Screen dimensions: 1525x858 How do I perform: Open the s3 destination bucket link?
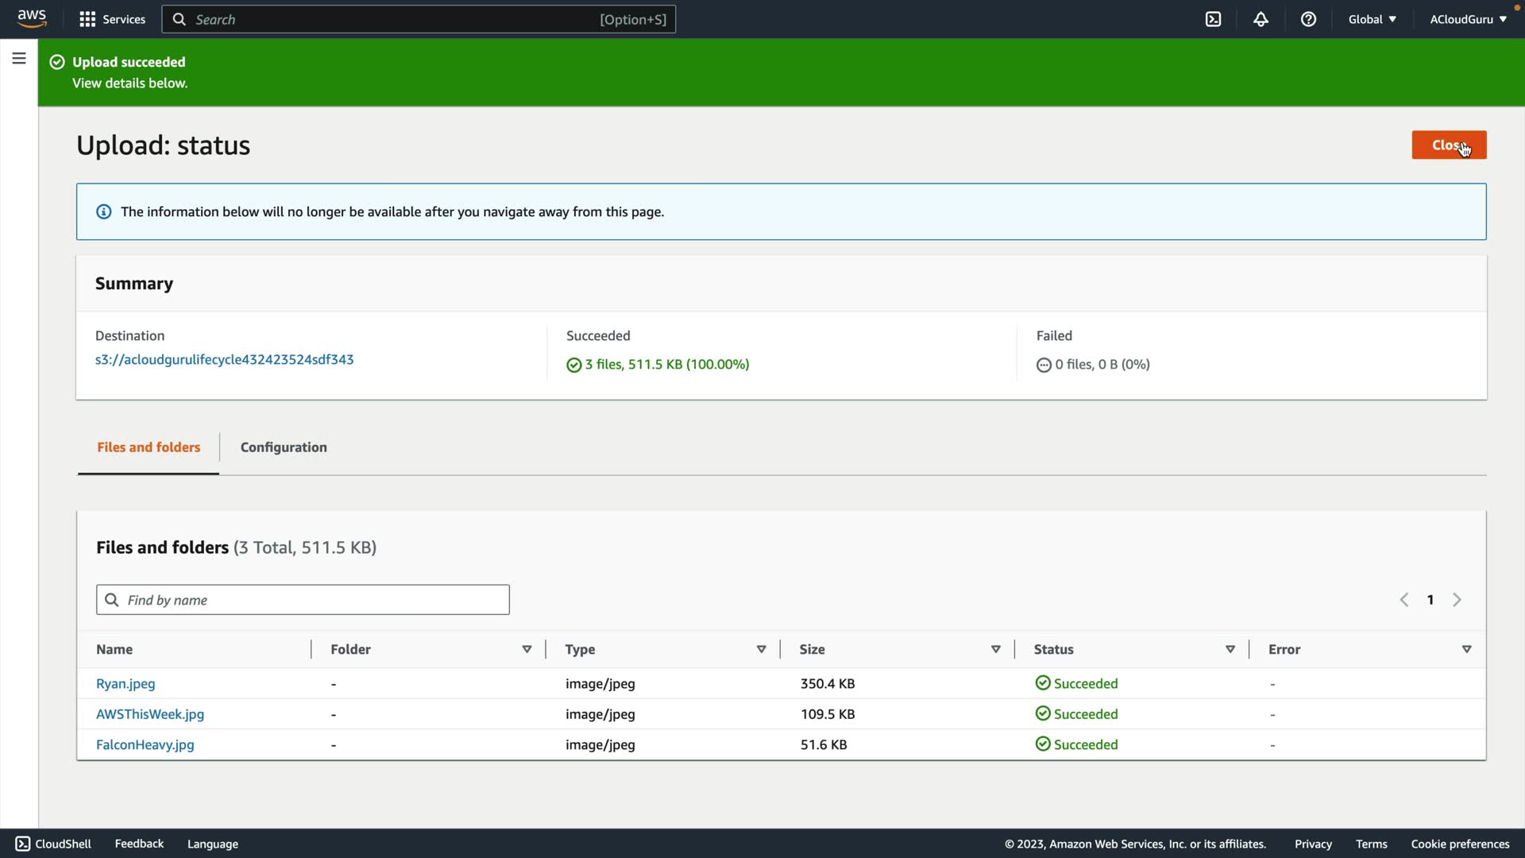(x=224, y=359)
